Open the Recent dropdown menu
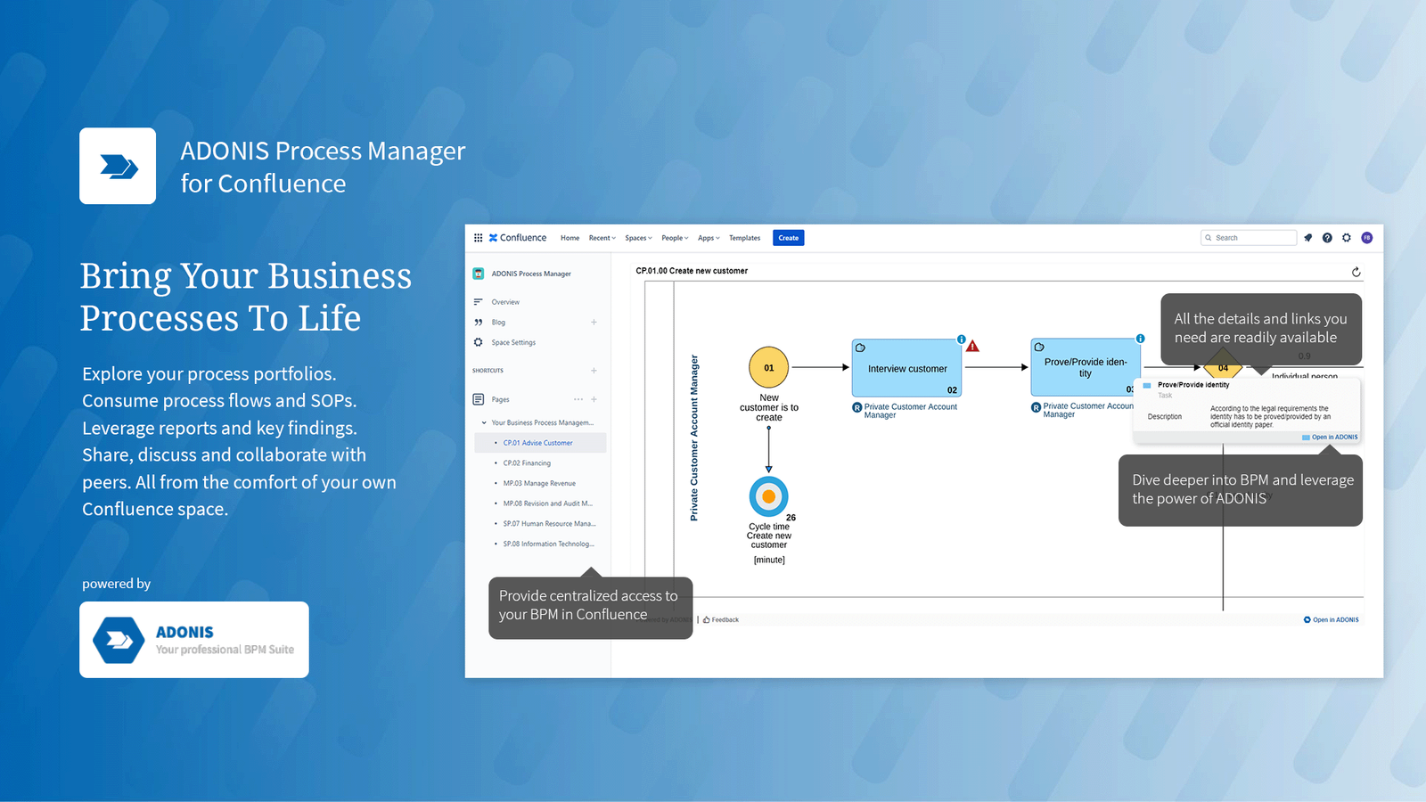1426x802 pixels. [602, 238]
